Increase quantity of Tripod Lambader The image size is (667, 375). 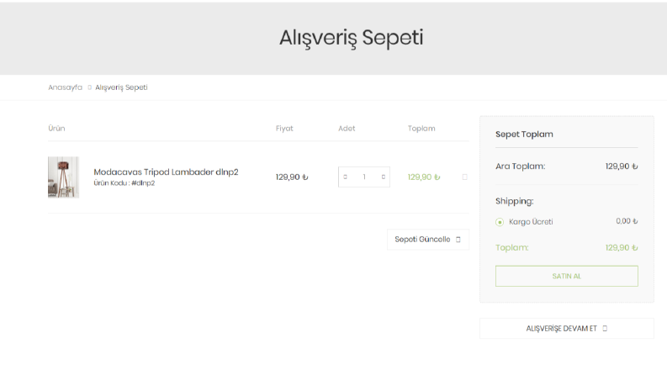[x=384, y=177]
